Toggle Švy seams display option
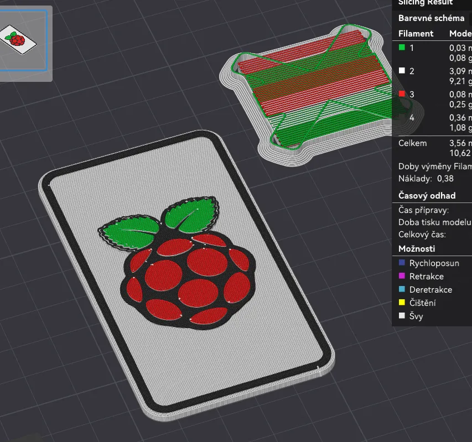This screenshot has height=442, width=472. 402,316
